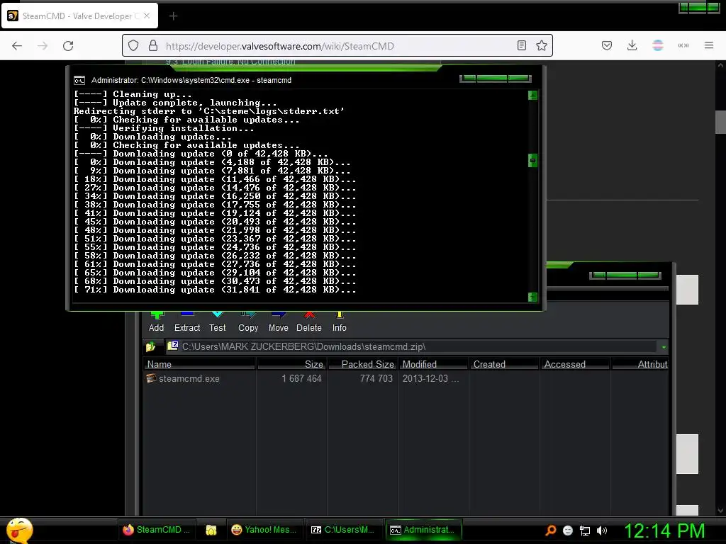This screenshot has width=726, height=544.
Task: Click the site security padlock icon
Action: coord(153,46)
